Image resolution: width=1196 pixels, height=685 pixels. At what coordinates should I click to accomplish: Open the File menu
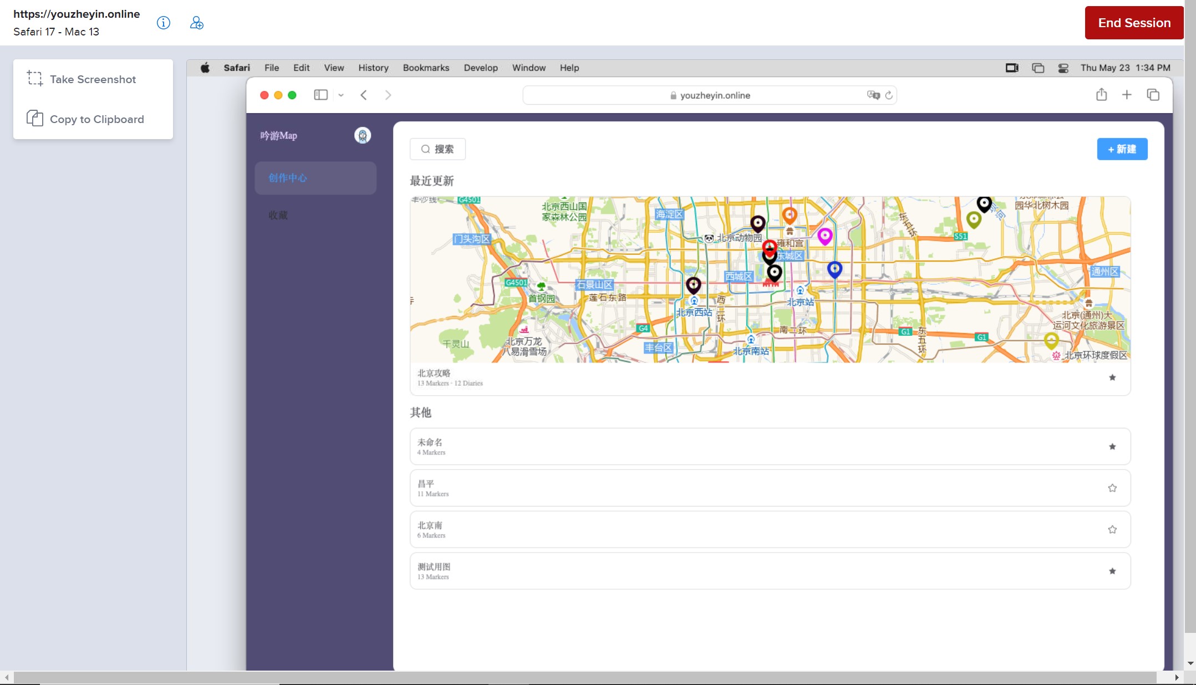click(x=272, y=68)
